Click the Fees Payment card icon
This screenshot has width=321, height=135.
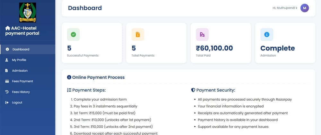(7, 81)
